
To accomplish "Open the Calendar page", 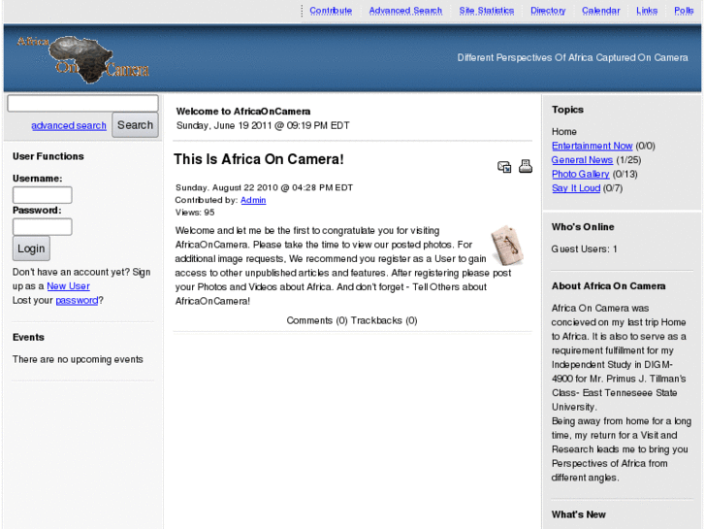I will point(600,11).
